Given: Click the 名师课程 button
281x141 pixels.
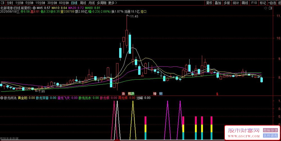Looking at the screenshot, I should pyautogui.click(x=270, y=136).
